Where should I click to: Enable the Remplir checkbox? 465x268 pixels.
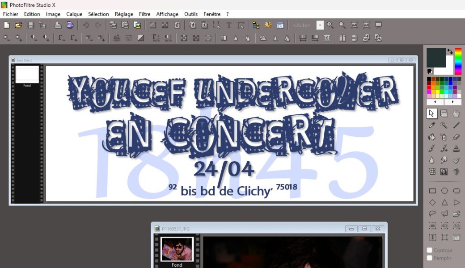[430, 258]
